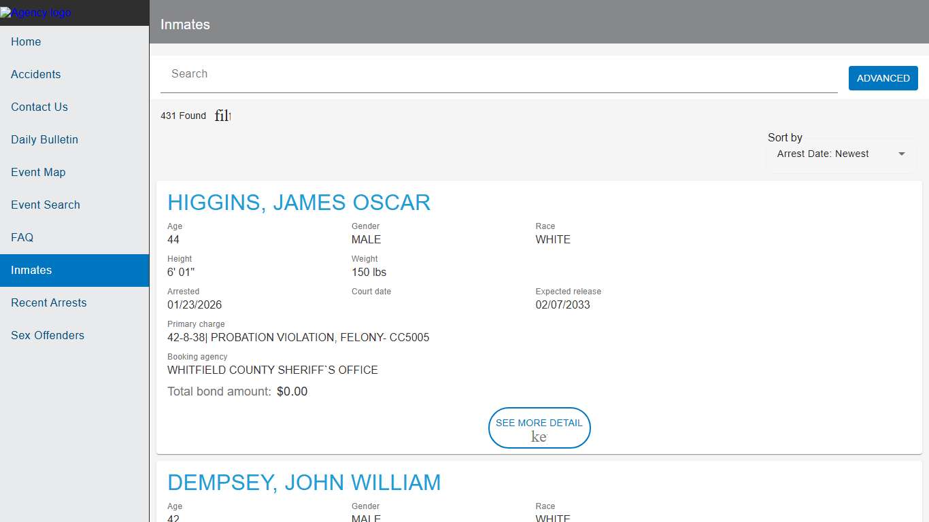Open the Home page from the sidebar
The width and height of the screenshot is (929, 522).
[26, 41]
